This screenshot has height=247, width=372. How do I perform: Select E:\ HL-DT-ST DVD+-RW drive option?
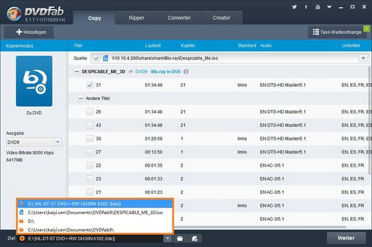tap(95, 204)
